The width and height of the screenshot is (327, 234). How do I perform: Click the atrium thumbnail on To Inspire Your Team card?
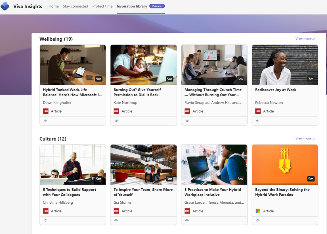(x=143, y=164)
